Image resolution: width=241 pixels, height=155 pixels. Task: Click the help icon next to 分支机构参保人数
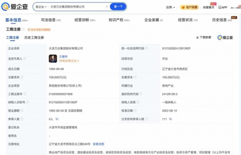tap(147, 119)
